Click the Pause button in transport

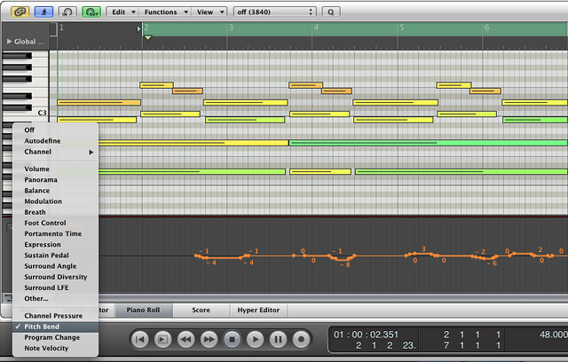pyautogui.click(x=278, y=339)
